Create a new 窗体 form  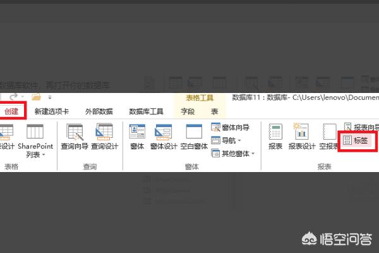tap(136, 137)
